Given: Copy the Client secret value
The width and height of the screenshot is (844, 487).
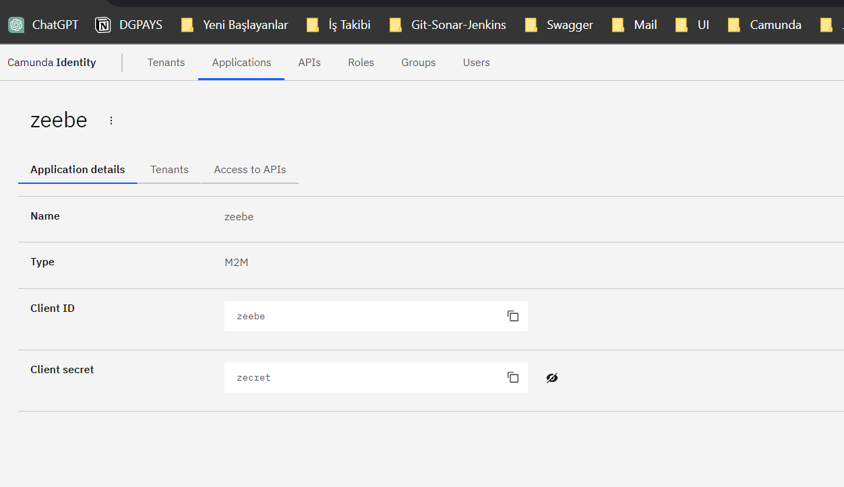Looking at the screenshot, I should pos(513,377).
